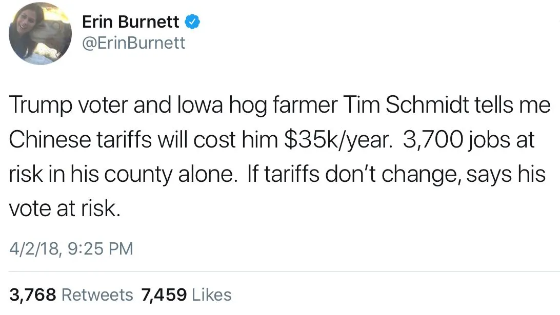The image size is (560, 315).
Task: Click the @ErinBurnett handle
Action: point(133,43)
